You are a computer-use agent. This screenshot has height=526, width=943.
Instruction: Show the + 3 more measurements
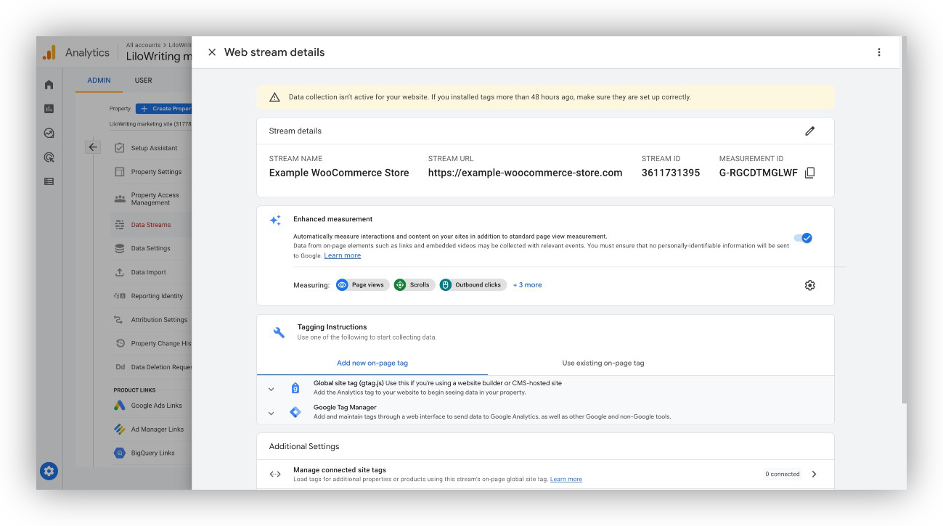(x=528, y=285)
